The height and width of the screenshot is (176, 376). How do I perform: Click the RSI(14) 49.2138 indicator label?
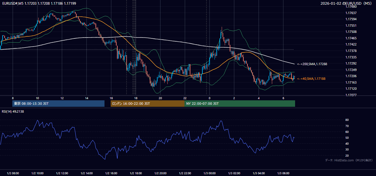point(13,111)
